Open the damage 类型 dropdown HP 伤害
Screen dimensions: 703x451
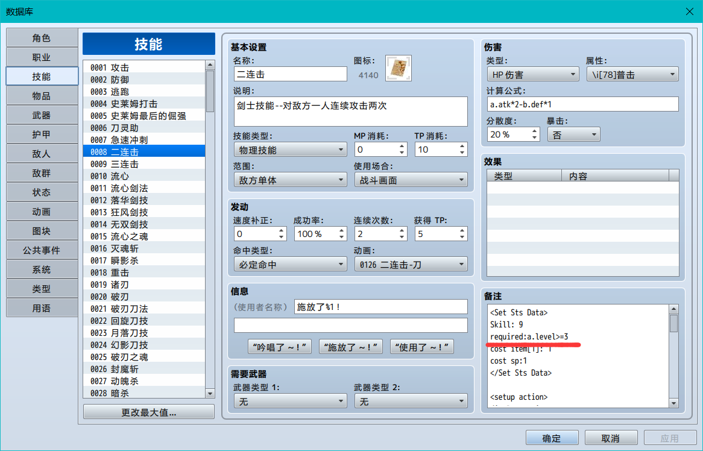(x=533, y=74)
